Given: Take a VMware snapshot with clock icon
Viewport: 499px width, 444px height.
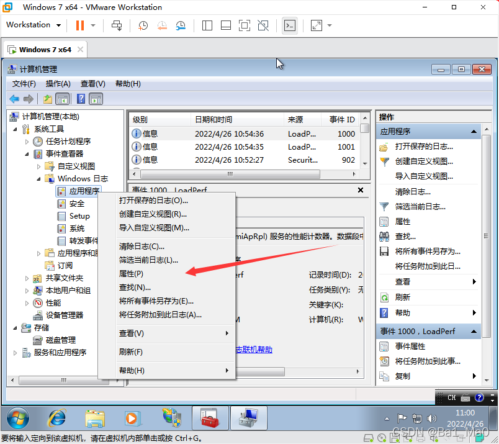Looking at the screenshot, I should [x=143, y=25].
